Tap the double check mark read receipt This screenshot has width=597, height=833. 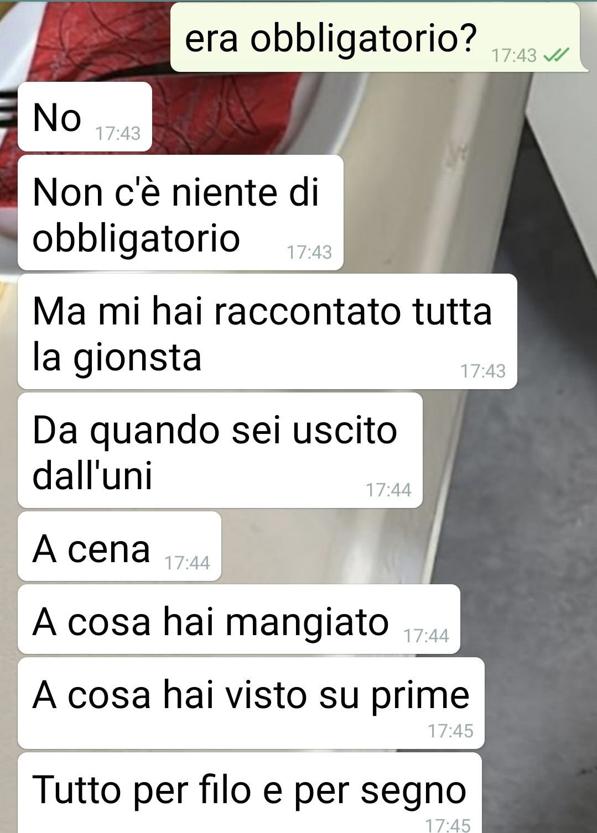tap(557, 55)
